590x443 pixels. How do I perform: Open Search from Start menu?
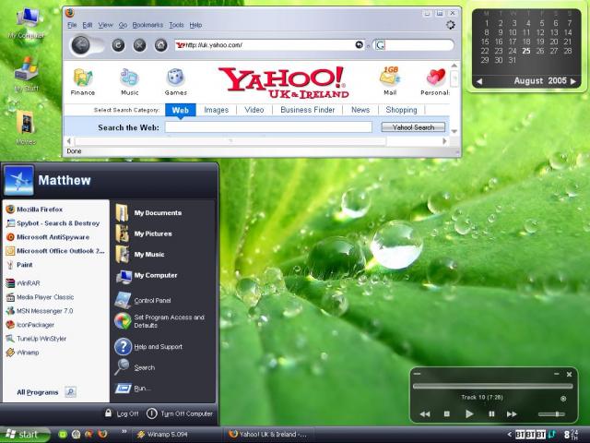pyautogui.click(x=135, y=367)
